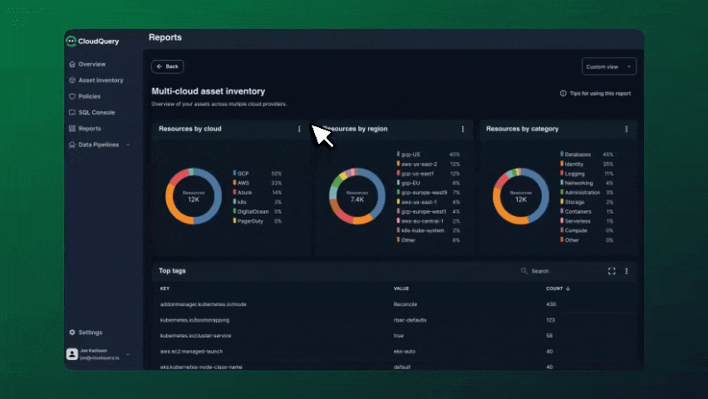Click the info icon beside report tips
The width and height of the screenshot is (708, 399).
tap(563, 94)
